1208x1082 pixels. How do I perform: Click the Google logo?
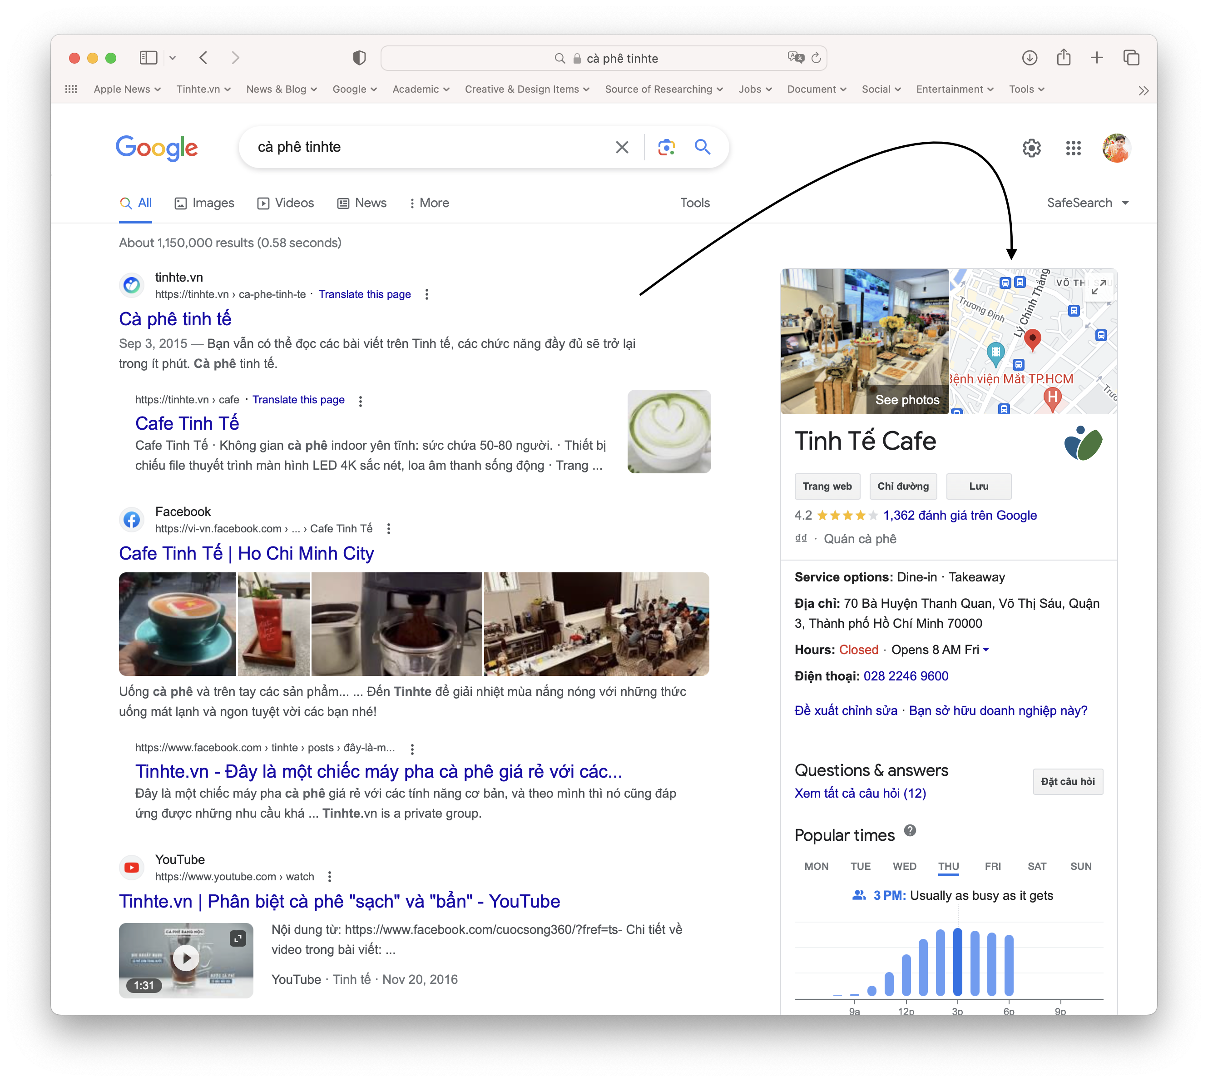(156, 148)
